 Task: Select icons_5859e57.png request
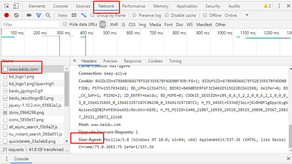(x=33, y=120)
